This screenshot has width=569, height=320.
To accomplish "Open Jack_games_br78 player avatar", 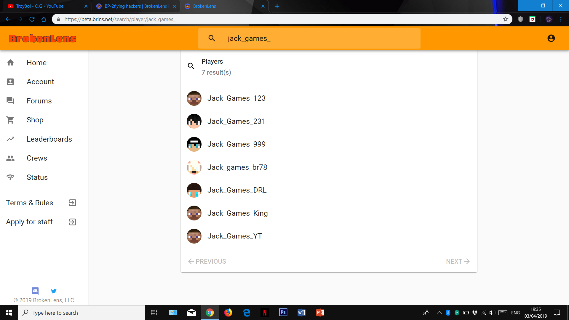I will (x=194, y=167).
